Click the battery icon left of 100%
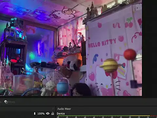 tap(35, 113)
